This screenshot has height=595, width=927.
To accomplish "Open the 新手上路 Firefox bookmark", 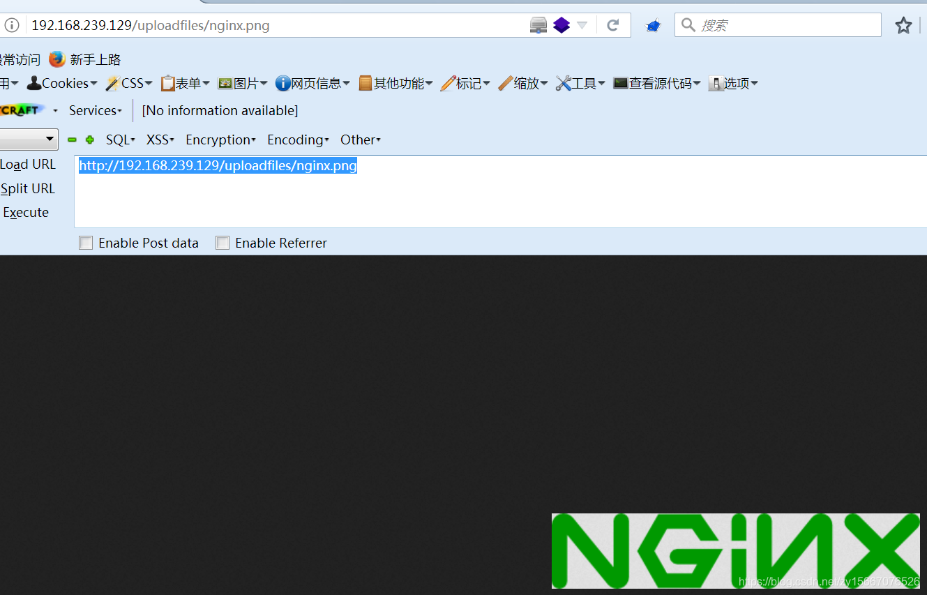I will [x=84, y=59].
